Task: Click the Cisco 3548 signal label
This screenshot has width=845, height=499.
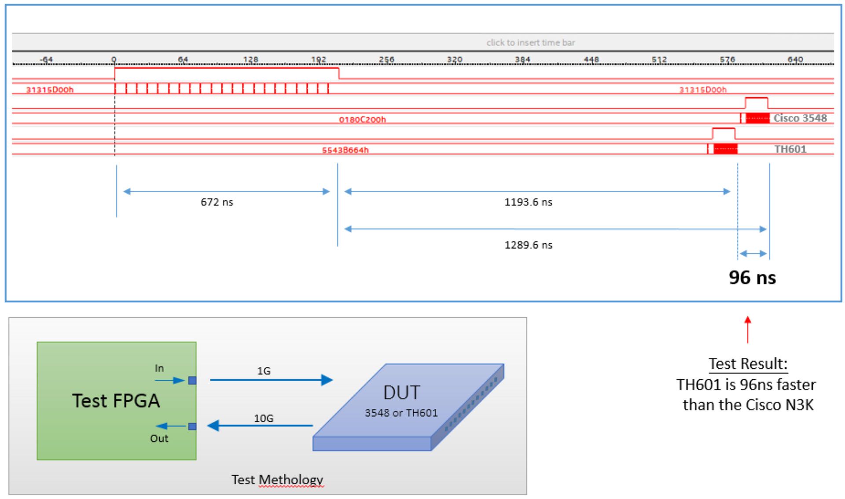Action: pos(800,118)
